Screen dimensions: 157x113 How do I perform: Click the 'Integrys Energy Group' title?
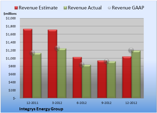[x=41, y=109]
